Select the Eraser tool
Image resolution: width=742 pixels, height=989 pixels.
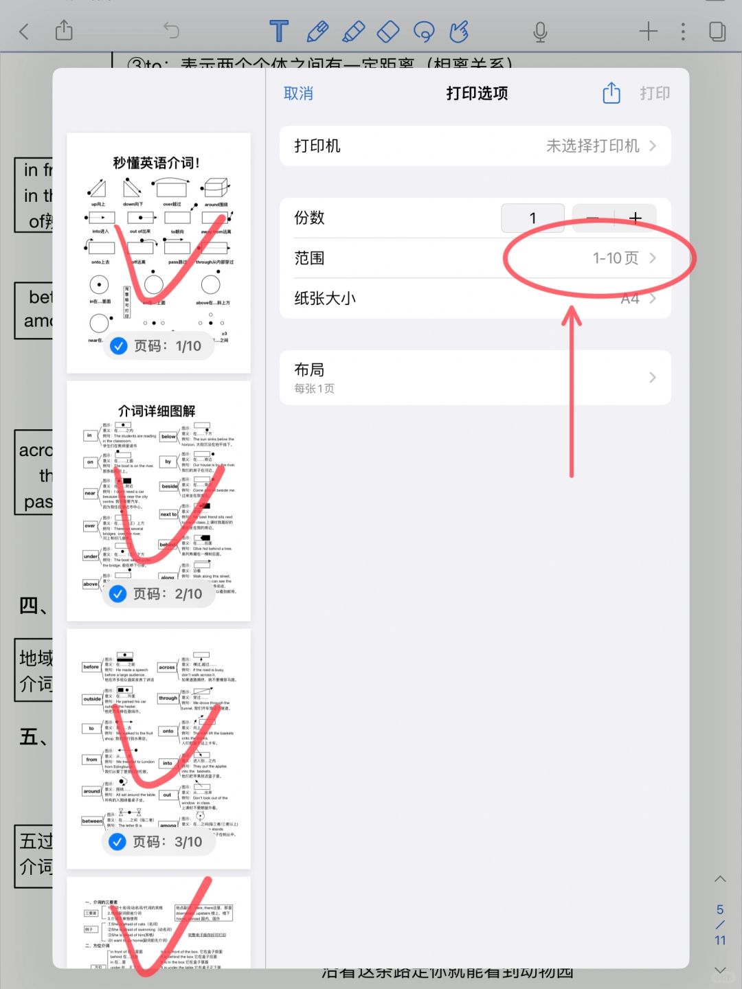click(x=388, y=31)
